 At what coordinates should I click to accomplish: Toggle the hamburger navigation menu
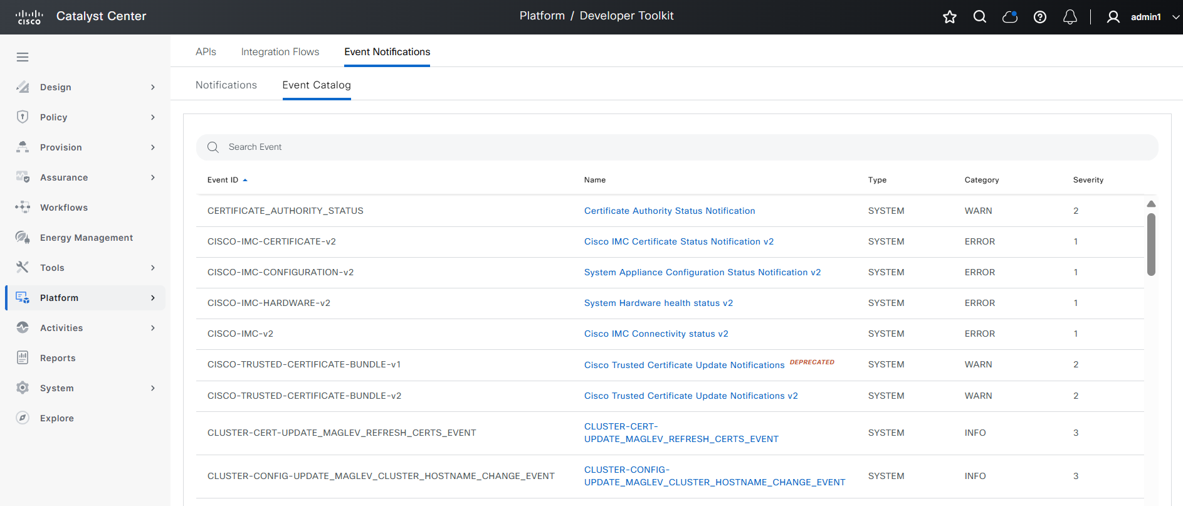[x=23, y=57]
